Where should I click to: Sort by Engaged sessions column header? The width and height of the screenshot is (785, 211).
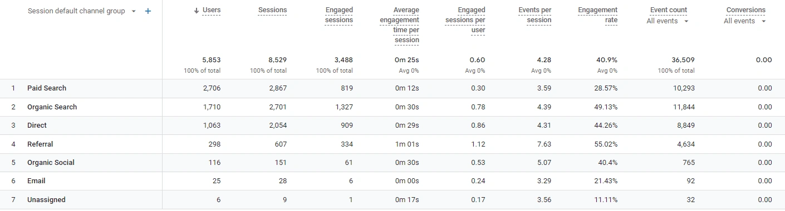tap(339, 15)
